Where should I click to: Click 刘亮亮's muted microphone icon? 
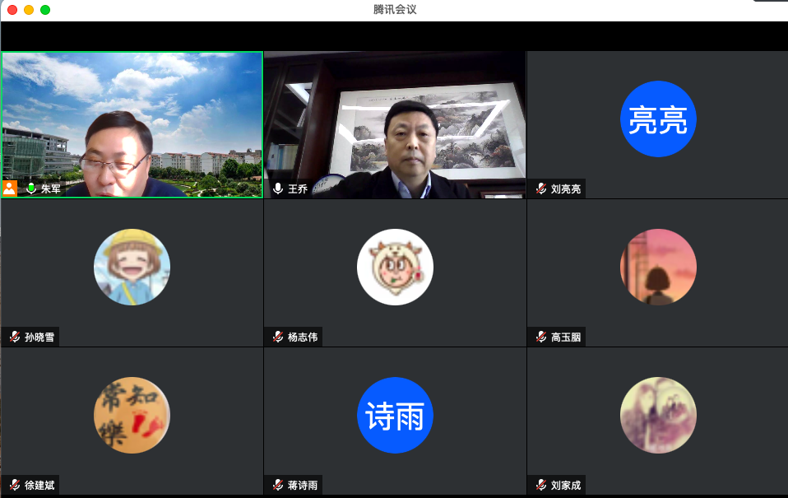click(540, 188)
